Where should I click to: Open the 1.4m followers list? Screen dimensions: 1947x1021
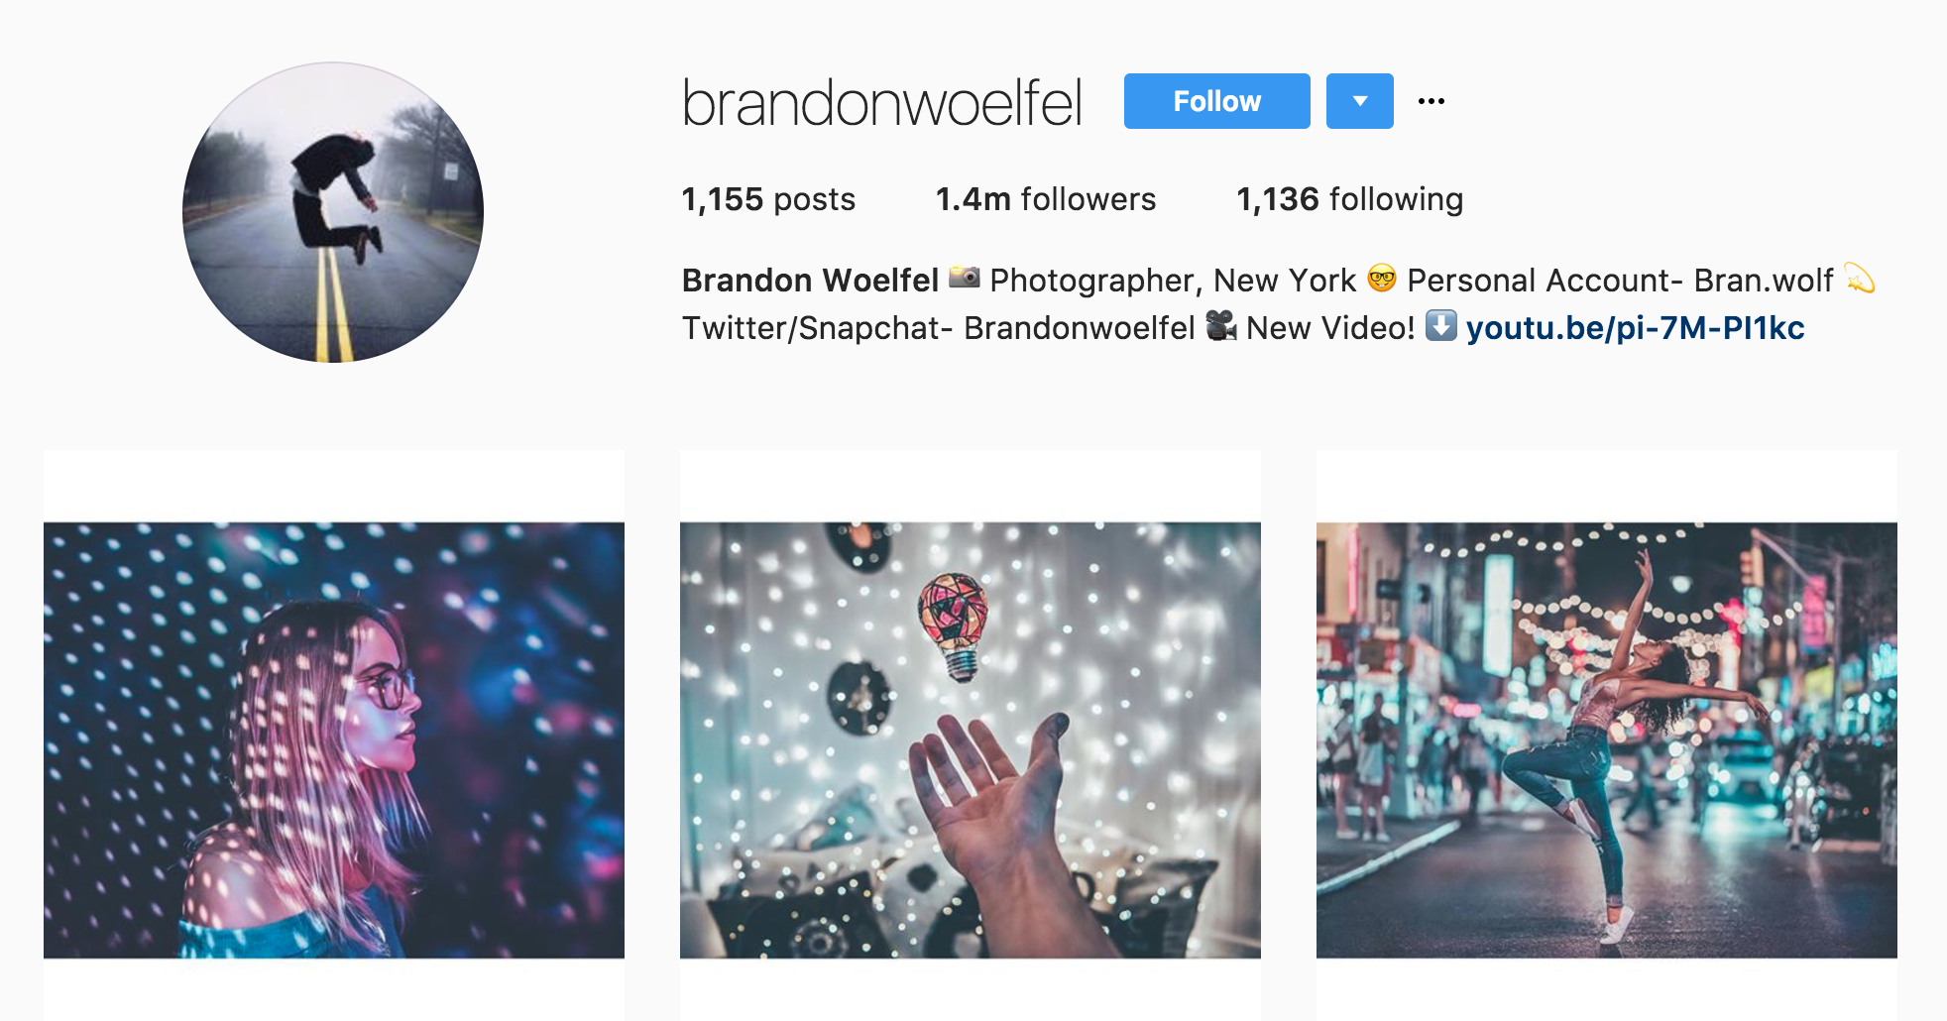[1046, 199]
